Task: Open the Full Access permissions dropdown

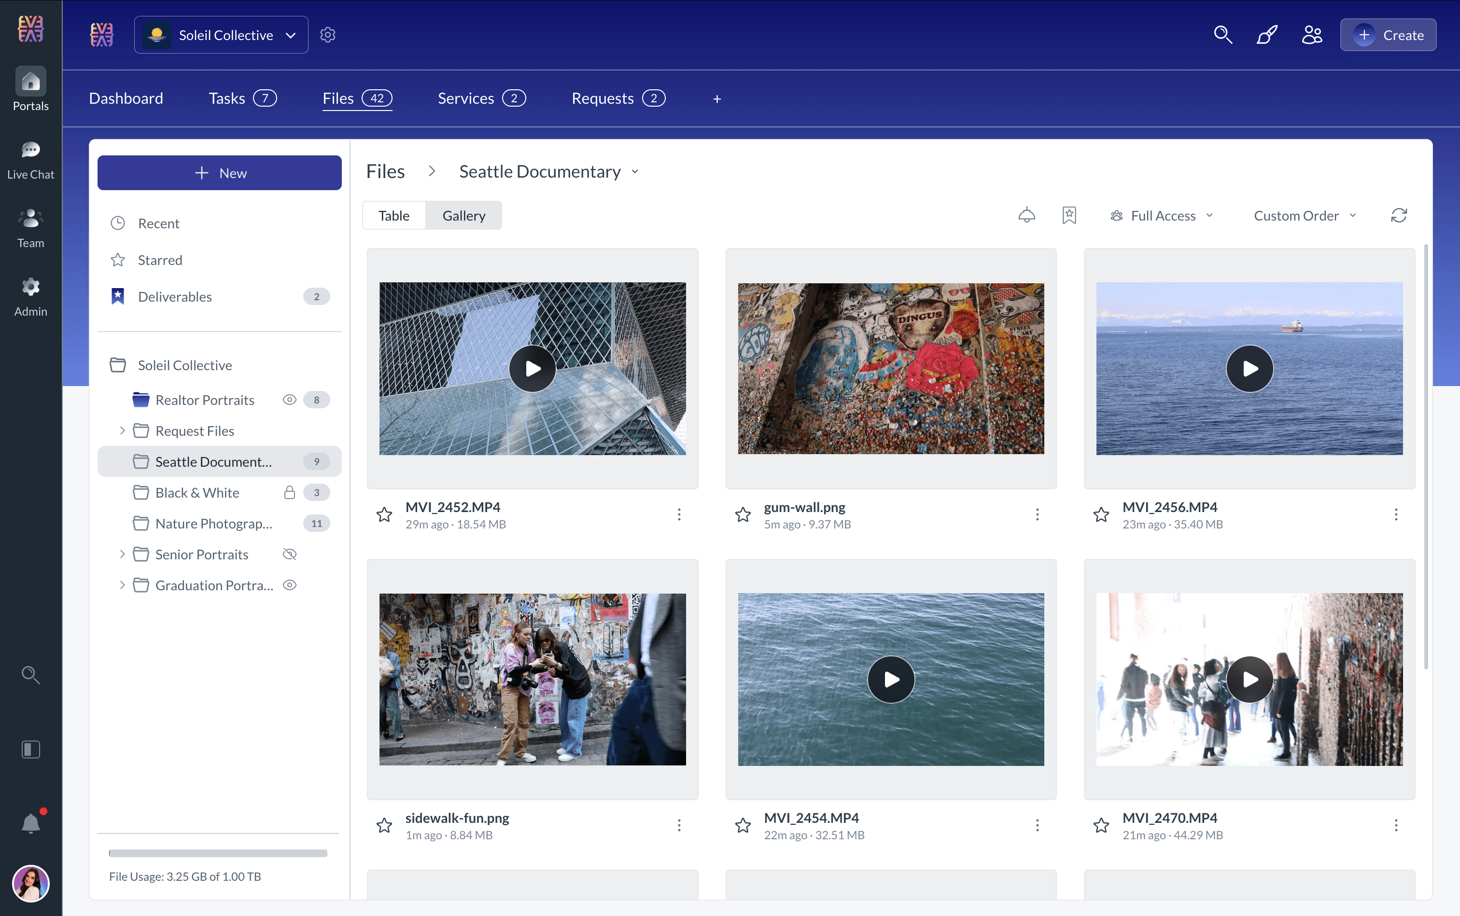Action: [x=1162, y=216]
